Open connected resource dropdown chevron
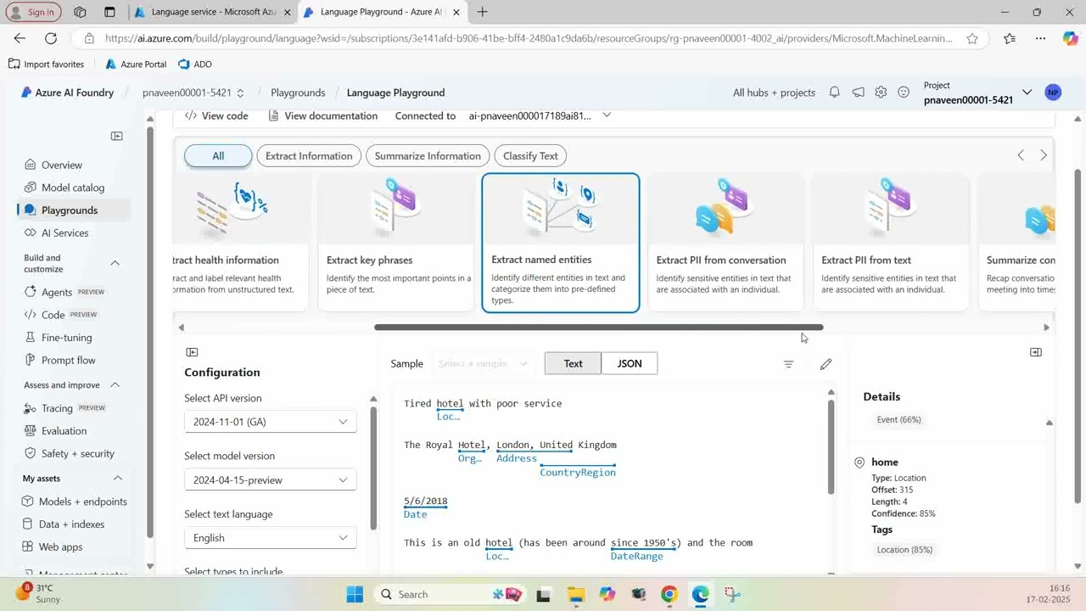Screen dimensions: 1086x611 pyautogui.click(x=606, y=115)
